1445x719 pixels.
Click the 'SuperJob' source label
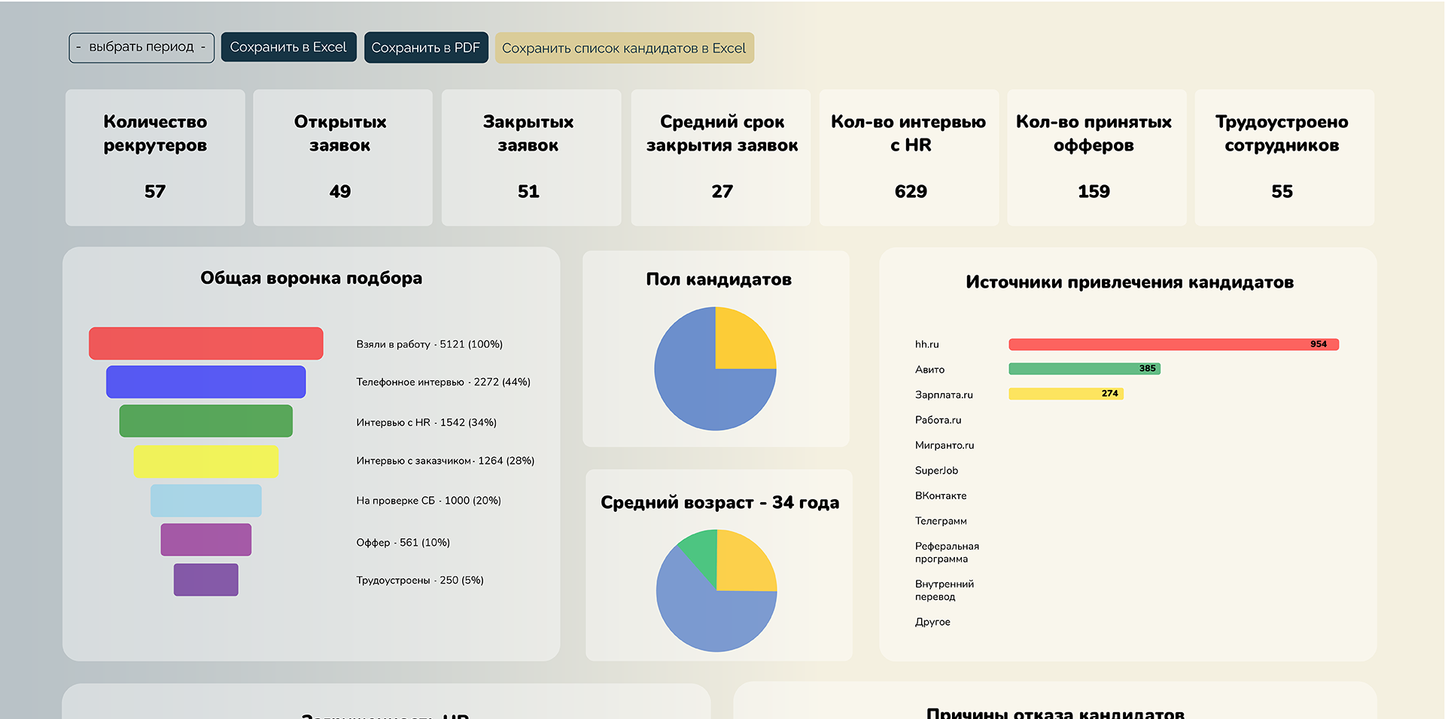click(936, 471)
